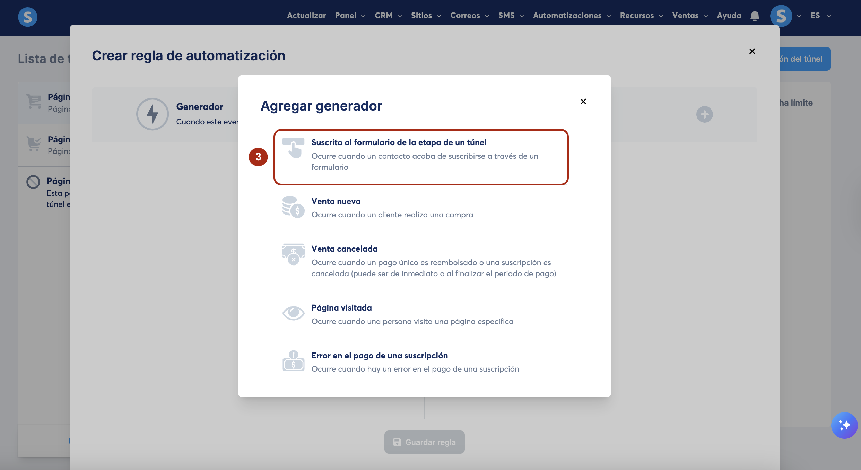Viewport: 861px width, 470px height.
Task: Click the hand pointer form subscription icon
Action: (293, 148)
